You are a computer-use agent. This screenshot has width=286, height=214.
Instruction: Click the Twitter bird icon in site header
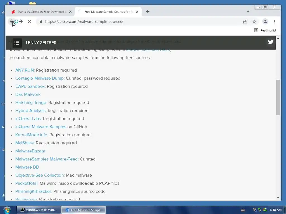(x=271, y=42)
